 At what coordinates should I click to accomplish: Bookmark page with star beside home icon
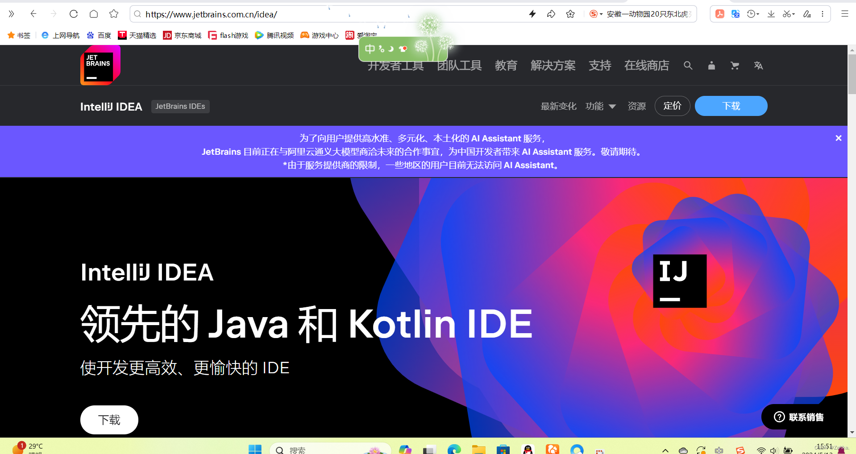click(114, 14)
